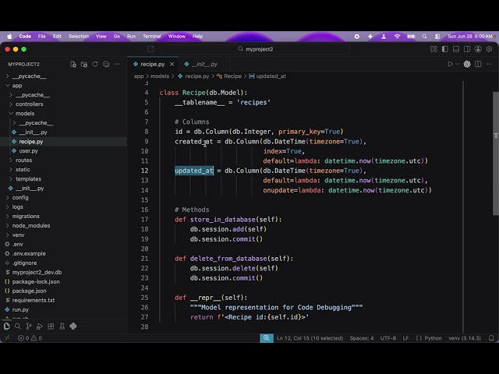Image resolution: width=499 pixels, height=374 pixels.
Task: Open the Accounts icon in title bar
Action: point(478,49)
